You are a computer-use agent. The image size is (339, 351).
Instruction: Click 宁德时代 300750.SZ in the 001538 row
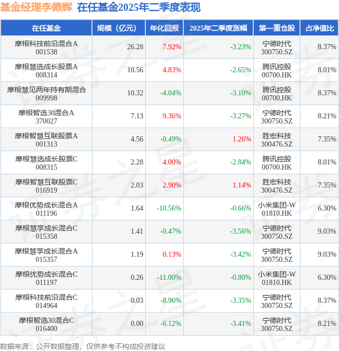point(277,48)
